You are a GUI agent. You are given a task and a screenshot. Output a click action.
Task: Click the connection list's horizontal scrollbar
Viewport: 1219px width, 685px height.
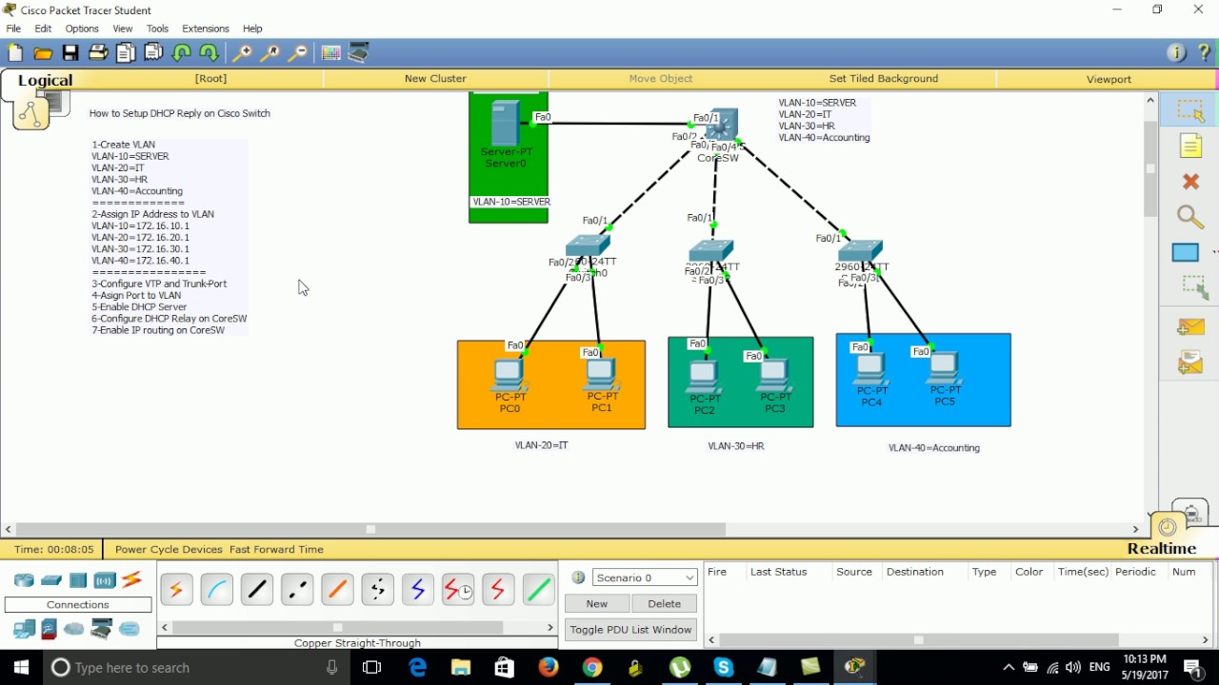(357, 627)
